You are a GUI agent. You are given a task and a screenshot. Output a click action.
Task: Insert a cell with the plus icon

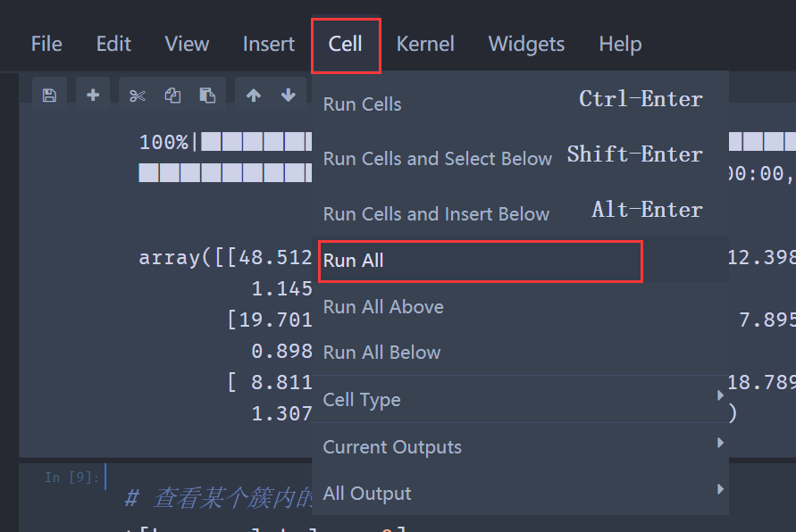tap(93, 95)
